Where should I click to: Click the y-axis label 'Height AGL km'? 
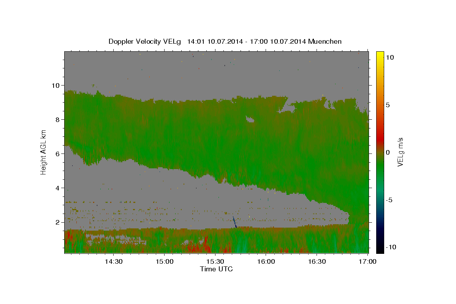[43, 152]
